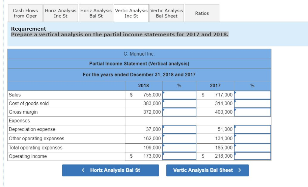The height and width of the screenshot is (187, 308).
Task: Select the 2018 Operating income percent field
Action: [179, 156]
